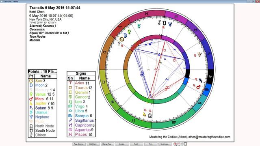This screenshot has width=260, height=146.
Task: Start the Animate button
Action: click(122, 144)
